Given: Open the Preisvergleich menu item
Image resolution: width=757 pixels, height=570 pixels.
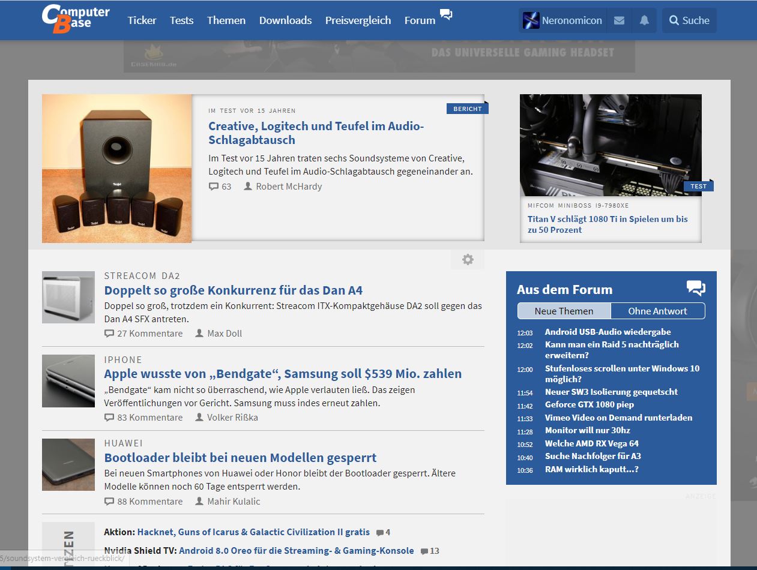Looking at the screenshot, I should pyautogui.click(x=358, y=20).
